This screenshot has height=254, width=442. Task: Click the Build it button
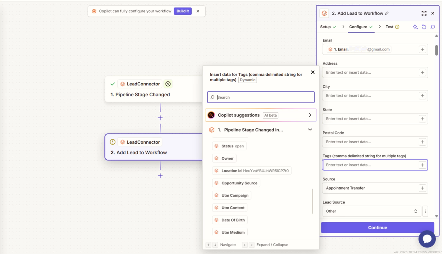tap(182, 11)
